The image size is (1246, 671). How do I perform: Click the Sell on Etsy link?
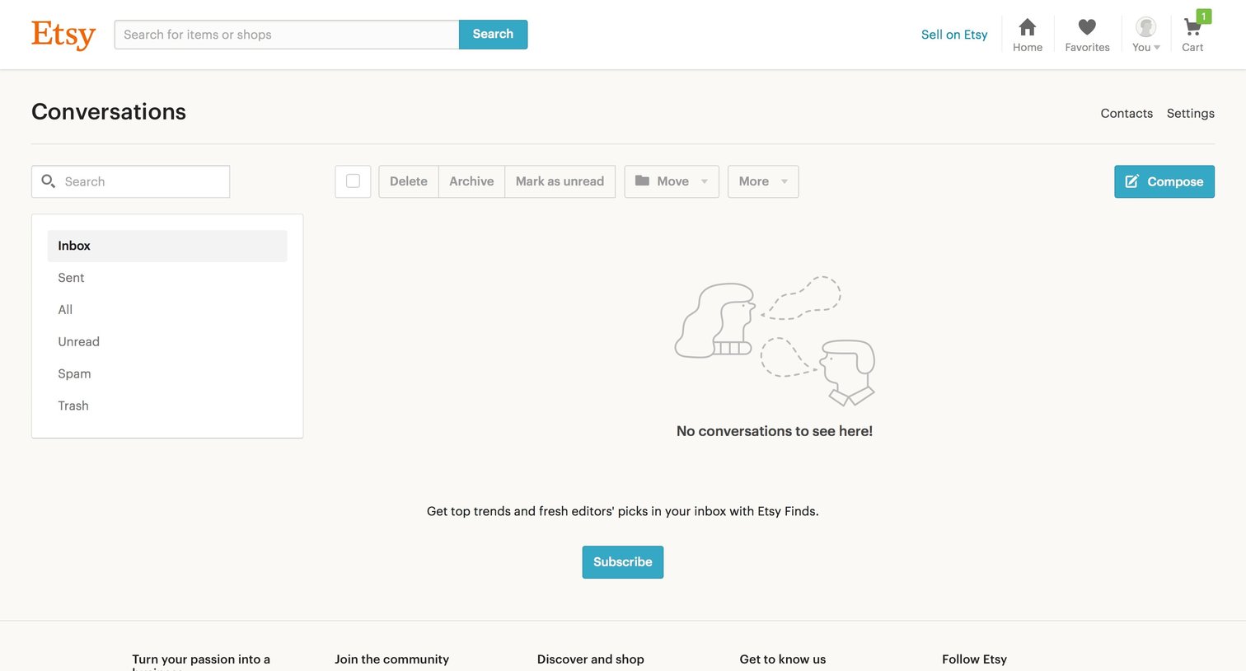[954, 35]
